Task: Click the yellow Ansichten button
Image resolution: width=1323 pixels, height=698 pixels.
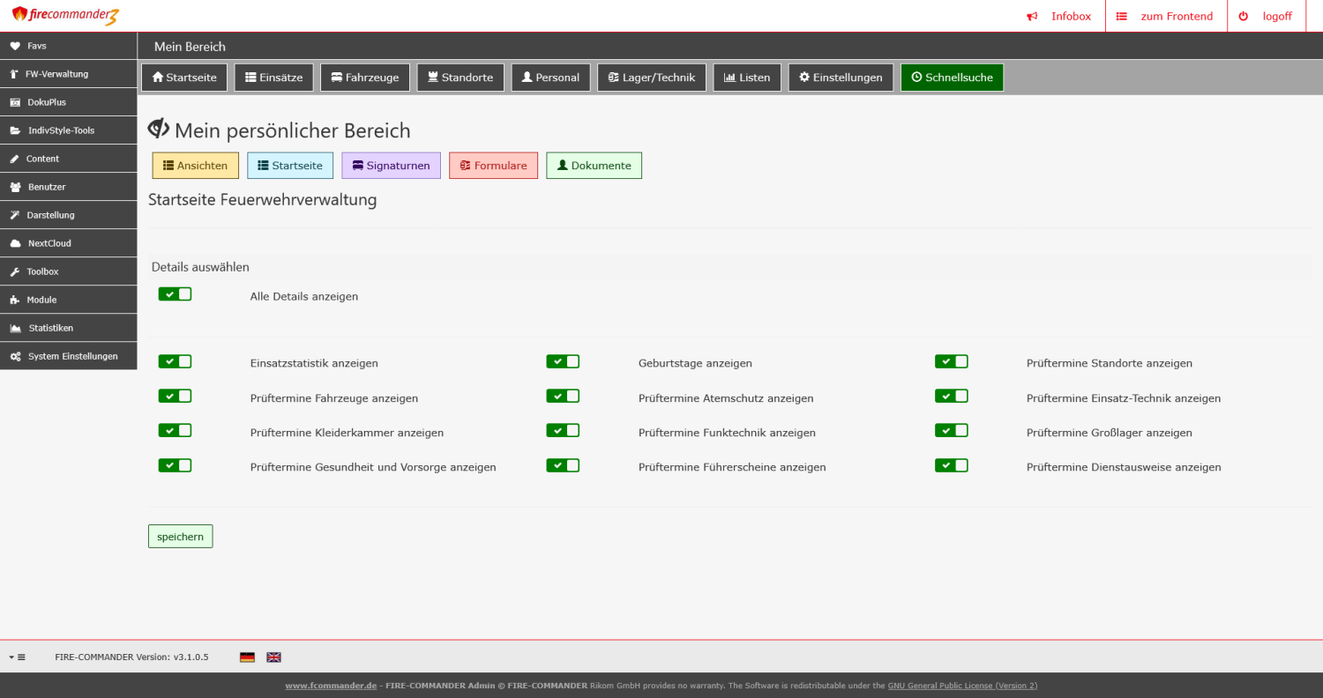Action: click(x=195, y=166)
